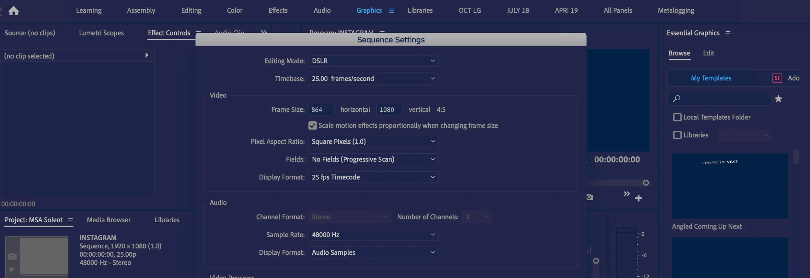Click the Adobe Stock St icon
The image size is (810, 278).
[777, 78]
